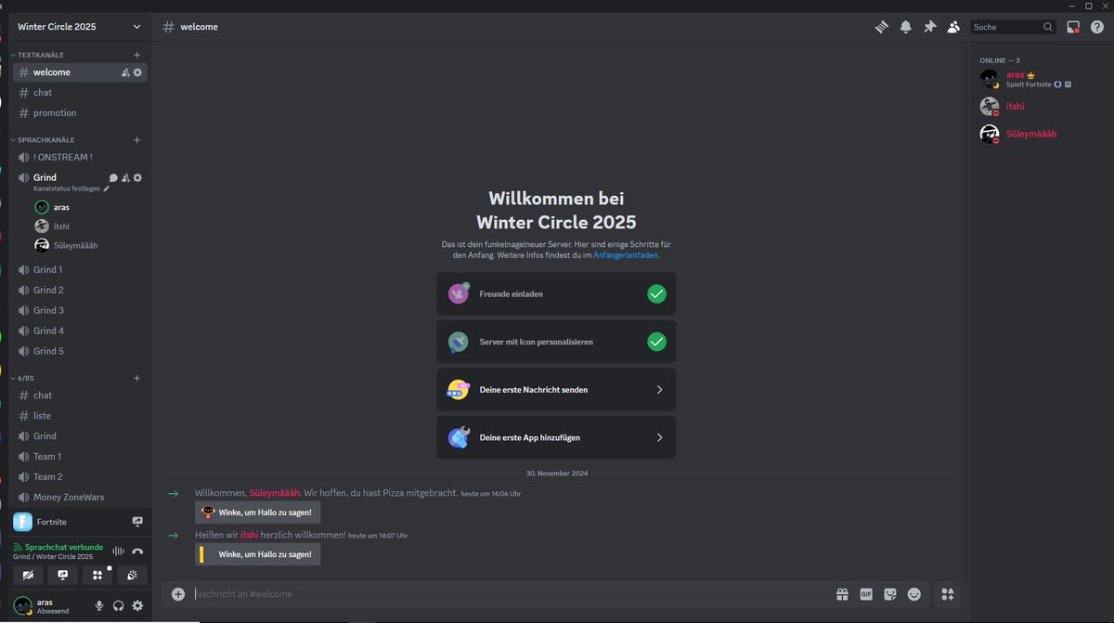Open the Threads icon in header
The width and height of the screenshot is (1114, 623).
(882, 27)
